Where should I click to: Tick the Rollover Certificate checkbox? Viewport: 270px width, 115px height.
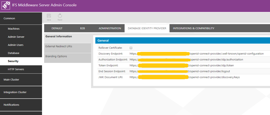coord(131,48)
